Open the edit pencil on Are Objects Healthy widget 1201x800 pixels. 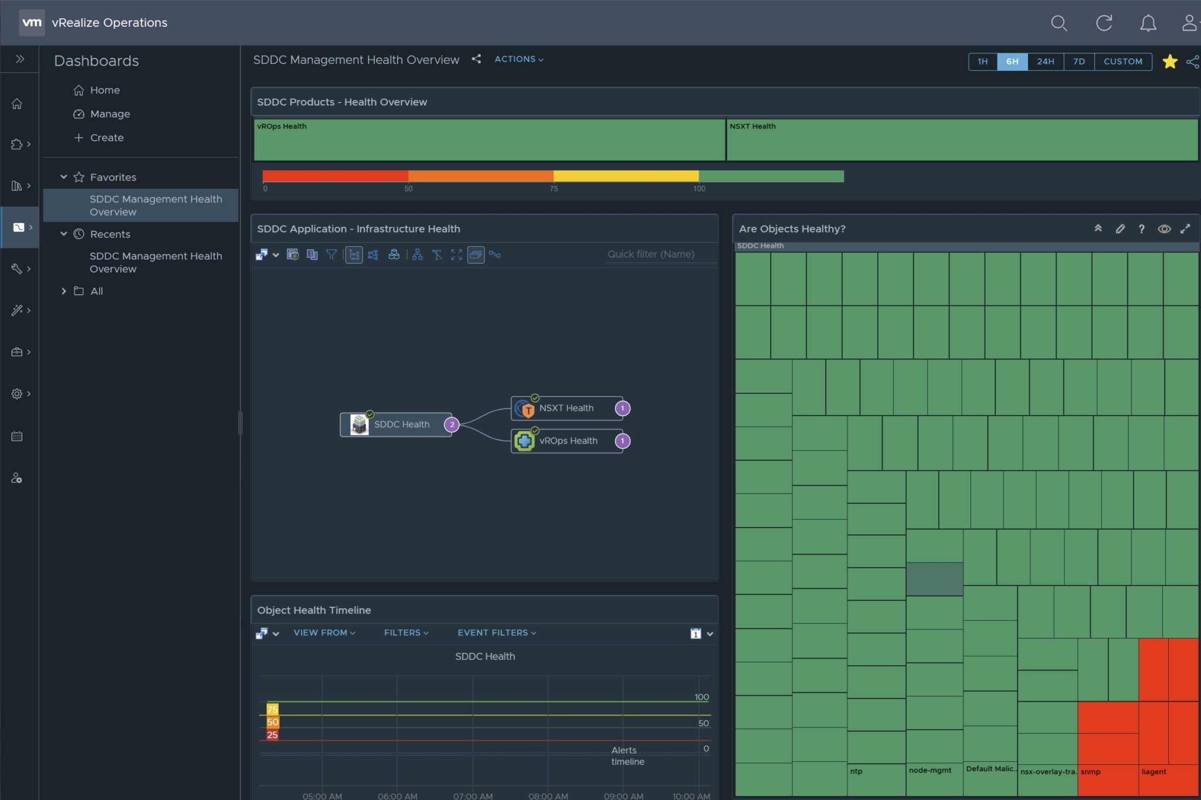point(1120,229)
